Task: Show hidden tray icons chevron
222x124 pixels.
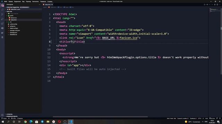Action: pyautogui.click(x=203, y=122)
